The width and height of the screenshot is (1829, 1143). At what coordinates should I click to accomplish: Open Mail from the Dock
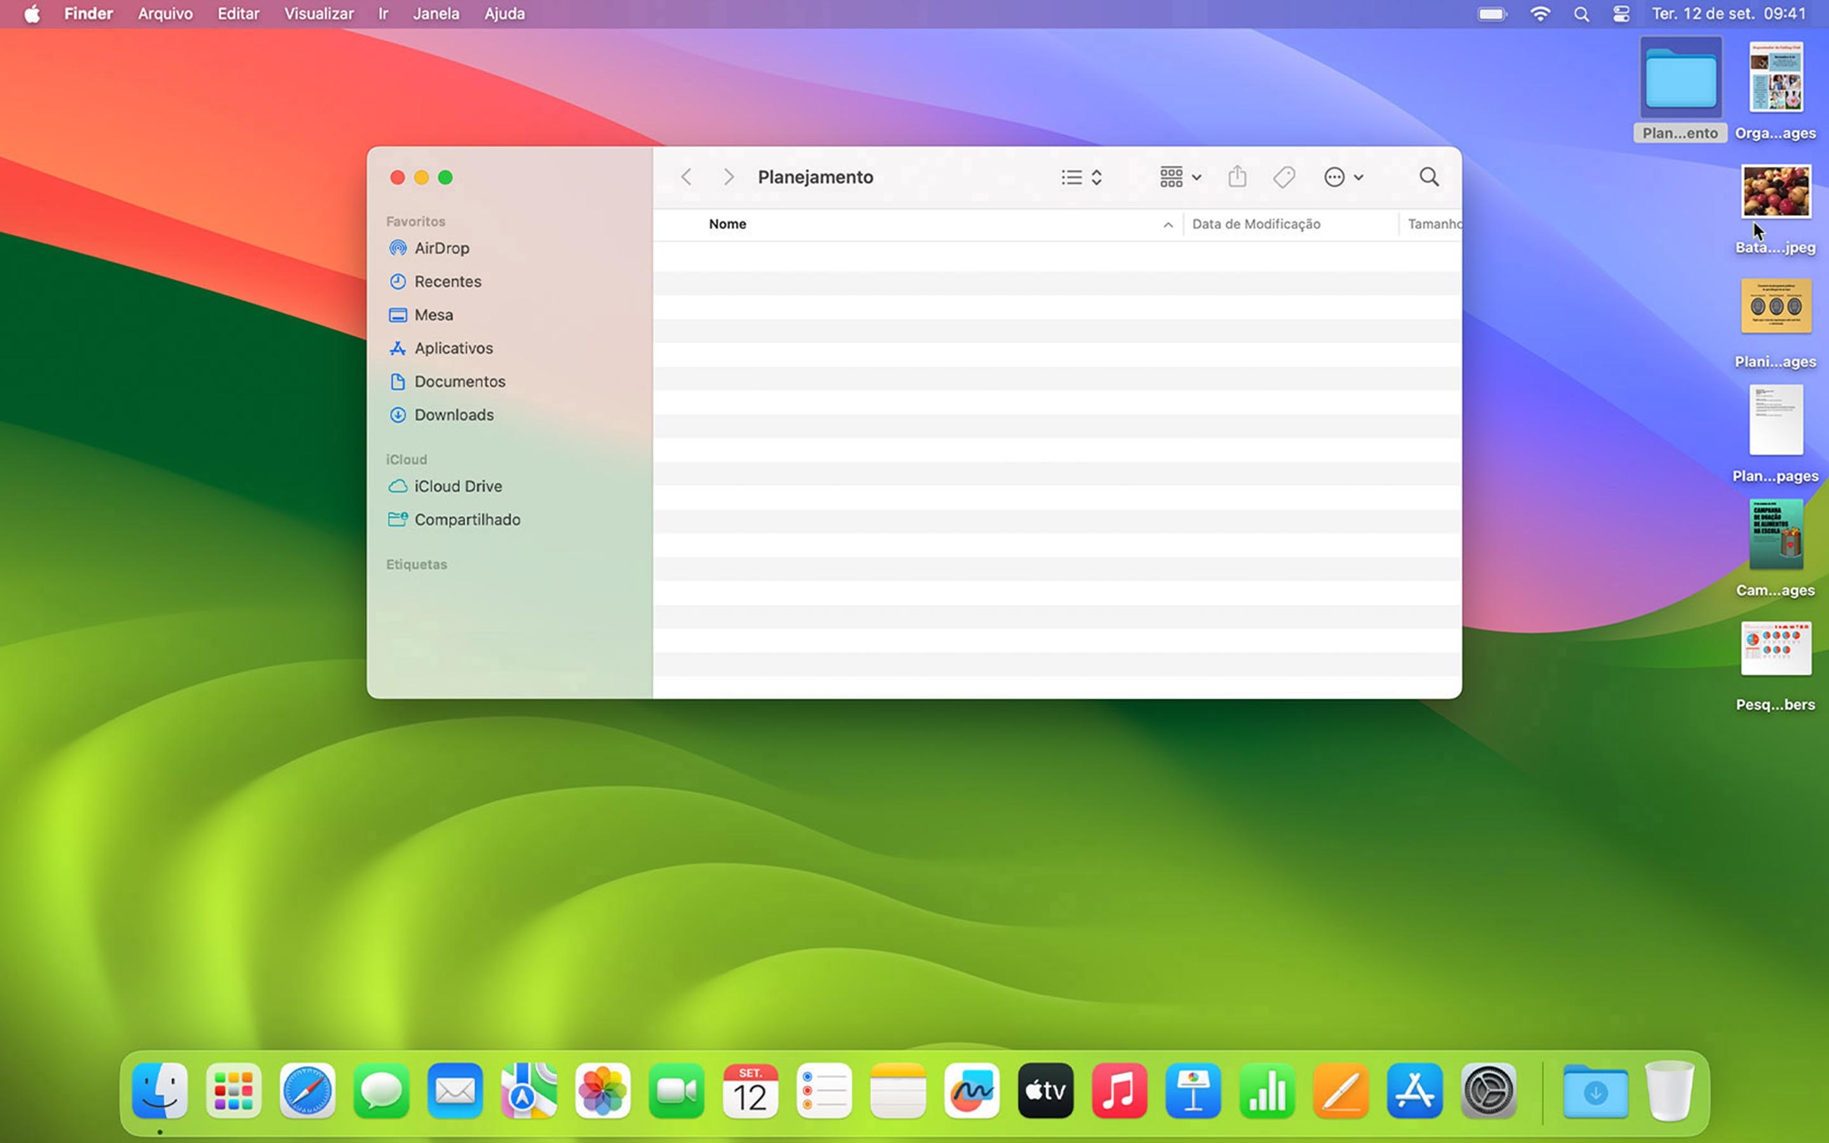(455, 1090)
